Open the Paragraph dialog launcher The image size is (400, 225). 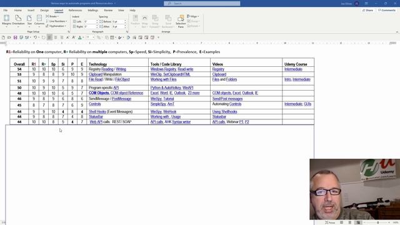coord(127,32)
